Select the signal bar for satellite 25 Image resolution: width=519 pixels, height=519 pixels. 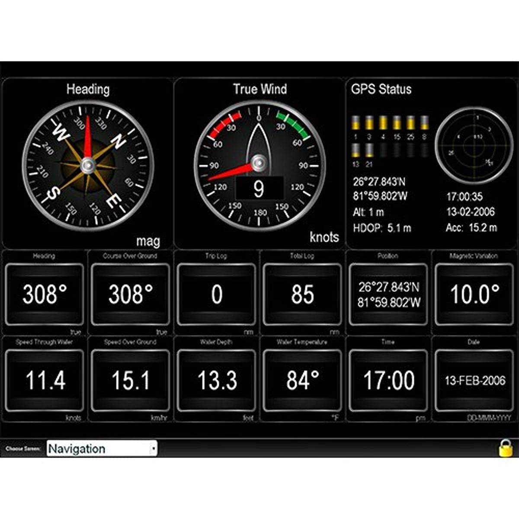(x=411, y=123)
